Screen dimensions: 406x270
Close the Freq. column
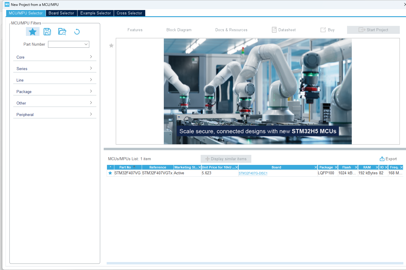[x=401, y=167]
